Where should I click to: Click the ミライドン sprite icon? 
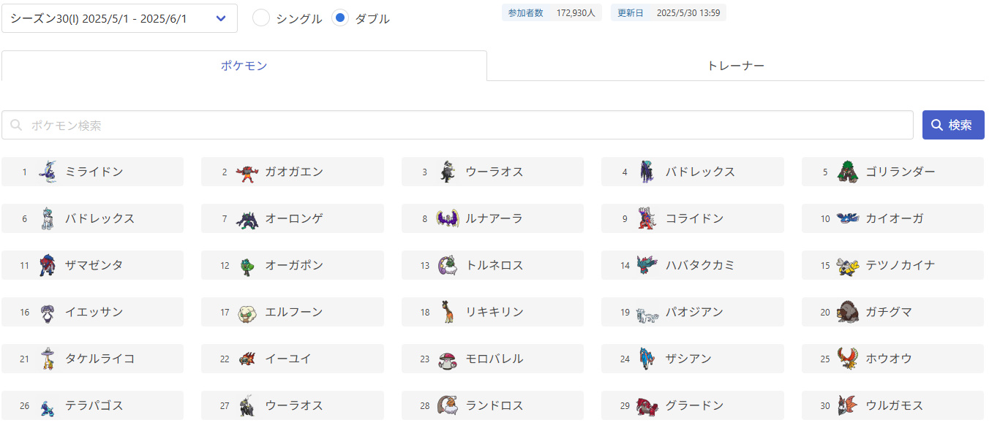48,172
